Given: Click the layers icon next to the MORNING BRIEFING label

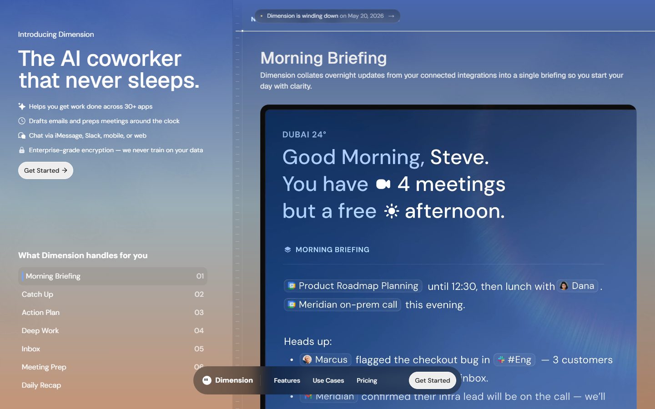Looking at the screenshot, I should point(287,249).
